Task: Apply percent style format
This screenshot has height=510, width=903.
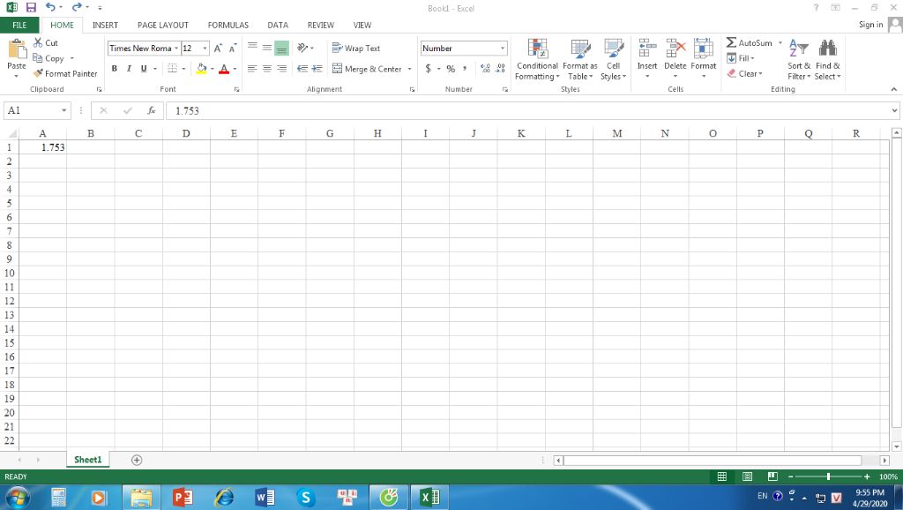Action: [x=451, y=69]
